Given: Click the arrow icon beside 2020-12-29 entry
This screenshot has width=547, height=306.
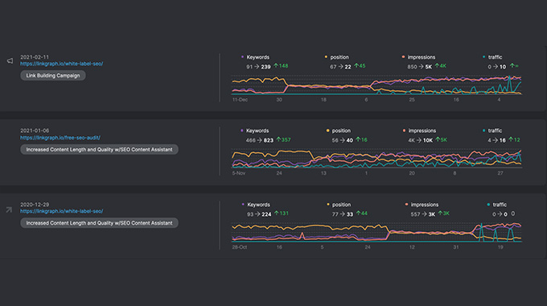Looking at the screenshot, I should [9, 209].
